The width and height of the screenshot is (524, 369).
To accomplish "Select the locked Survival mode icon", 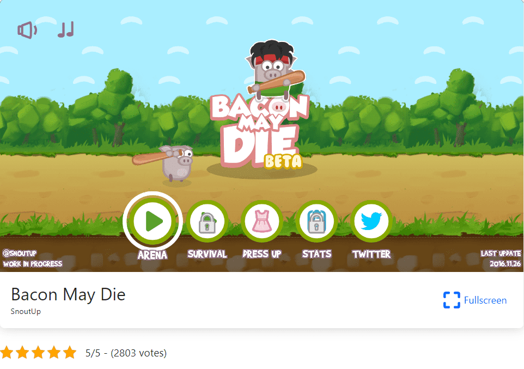I will coord(207,221).
